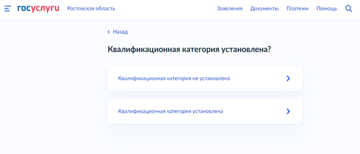The image size is (360, 154).
Task: Open the Заявления section
Action: click(x=230, y=8)
